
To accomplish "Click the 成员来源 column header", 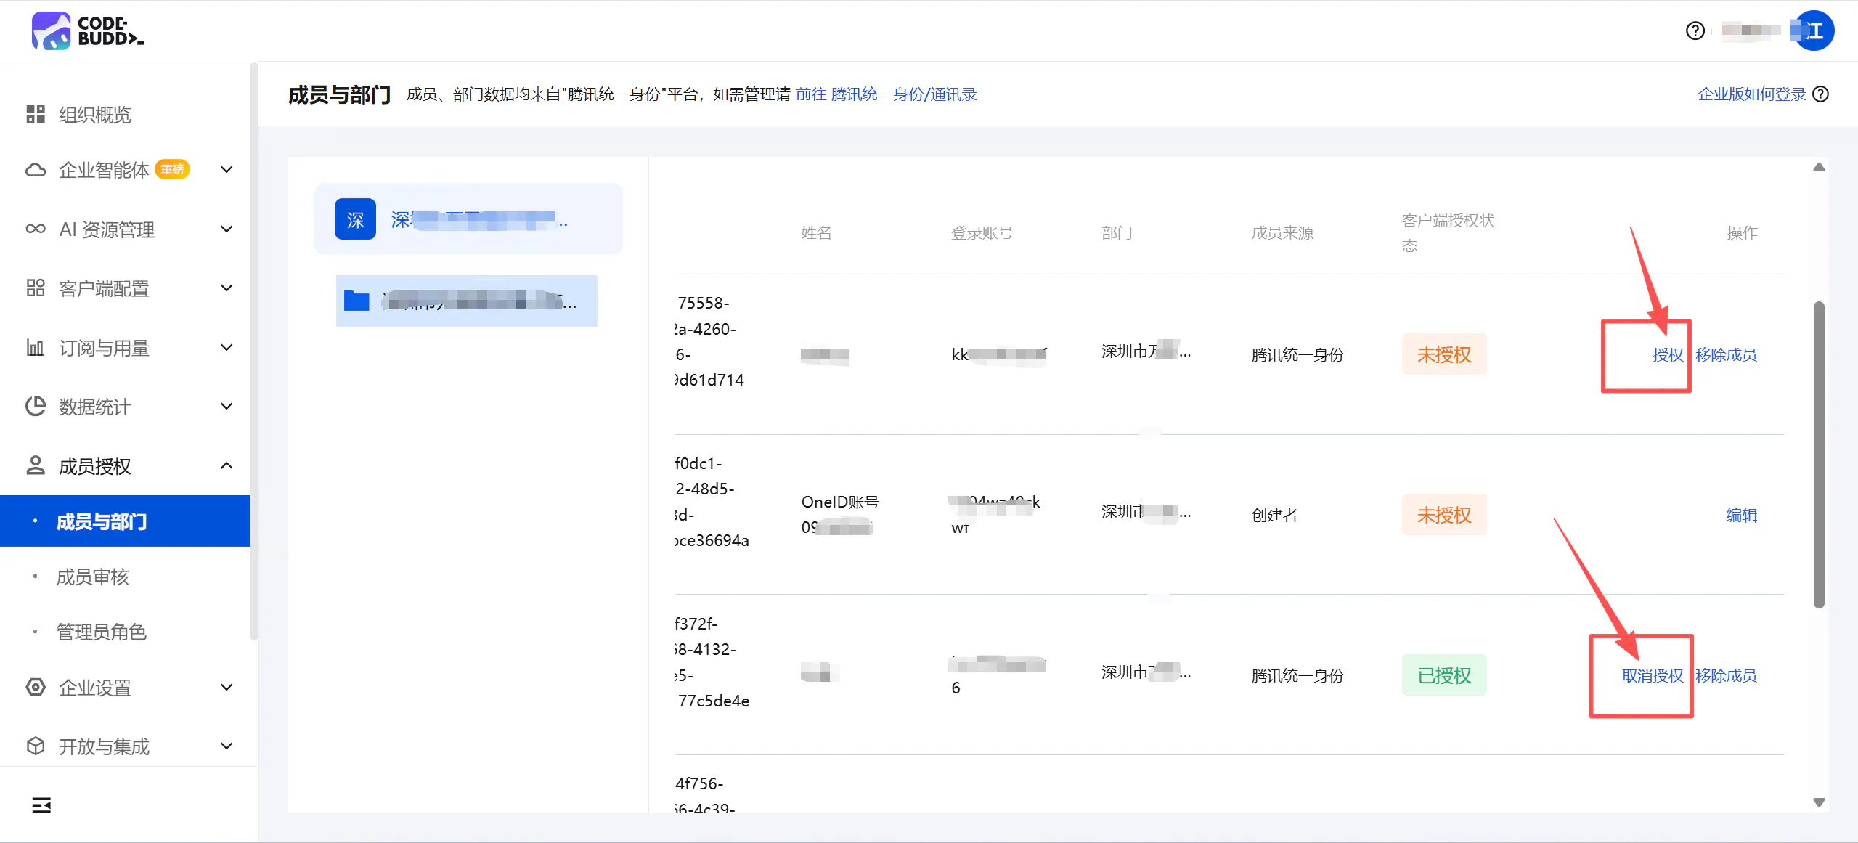I will 1282,232.
